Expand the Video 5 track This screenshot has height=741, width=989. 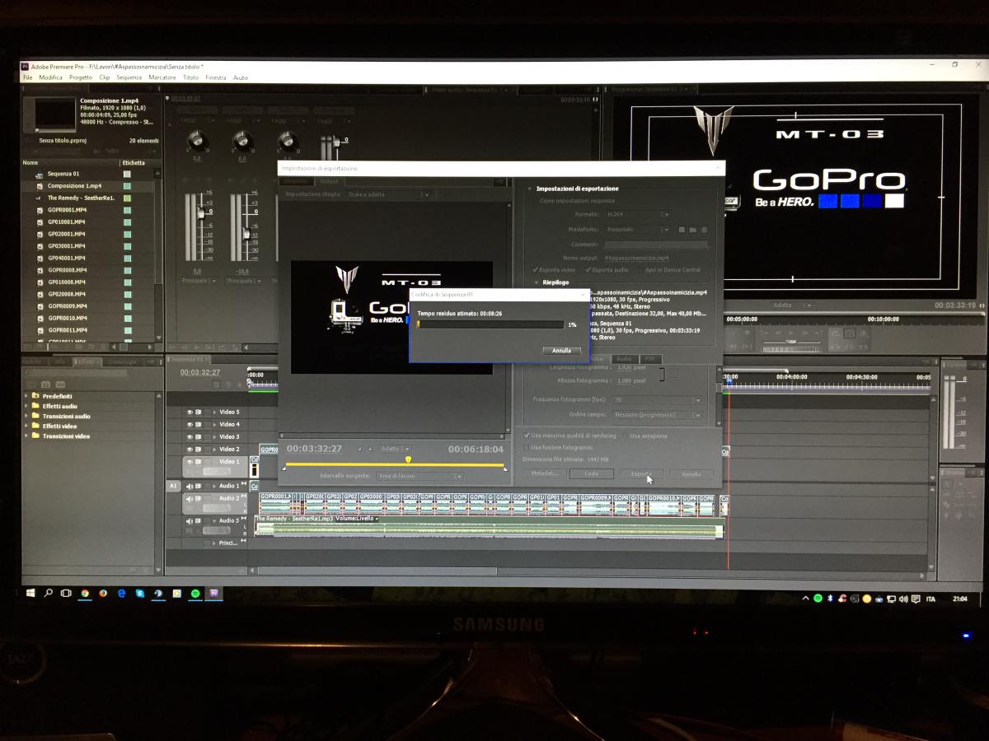point(215,412)
